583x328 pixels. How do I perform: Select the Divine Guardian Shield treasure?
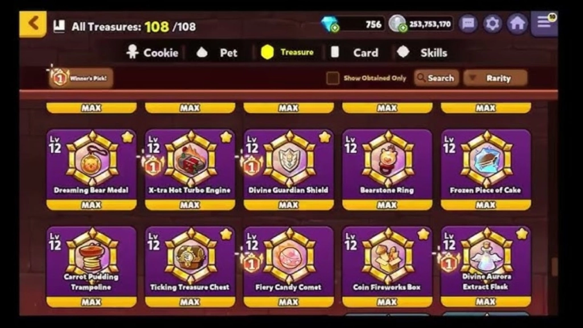tap(289, 169)
